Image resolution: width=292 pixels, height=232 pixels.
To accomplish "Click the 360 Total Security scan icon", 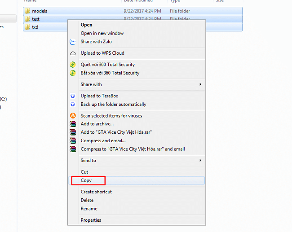I will coord(73,65).
